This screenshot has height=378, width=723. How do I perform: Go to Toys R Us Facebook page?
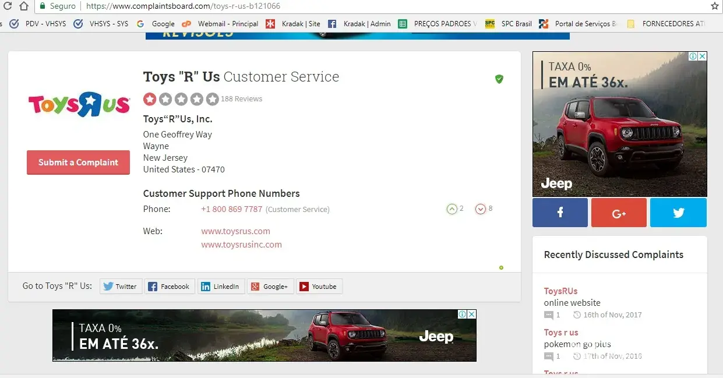tap(170, 287)
